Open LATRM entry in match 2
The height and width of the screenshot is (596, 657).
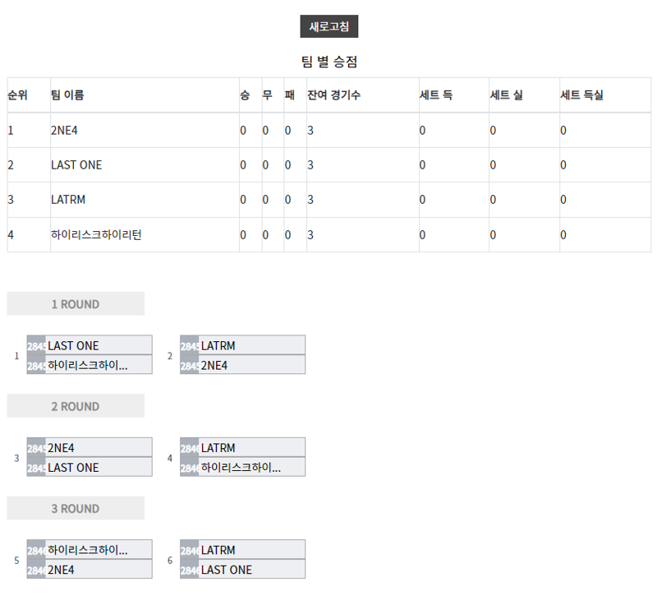(242, 345)
